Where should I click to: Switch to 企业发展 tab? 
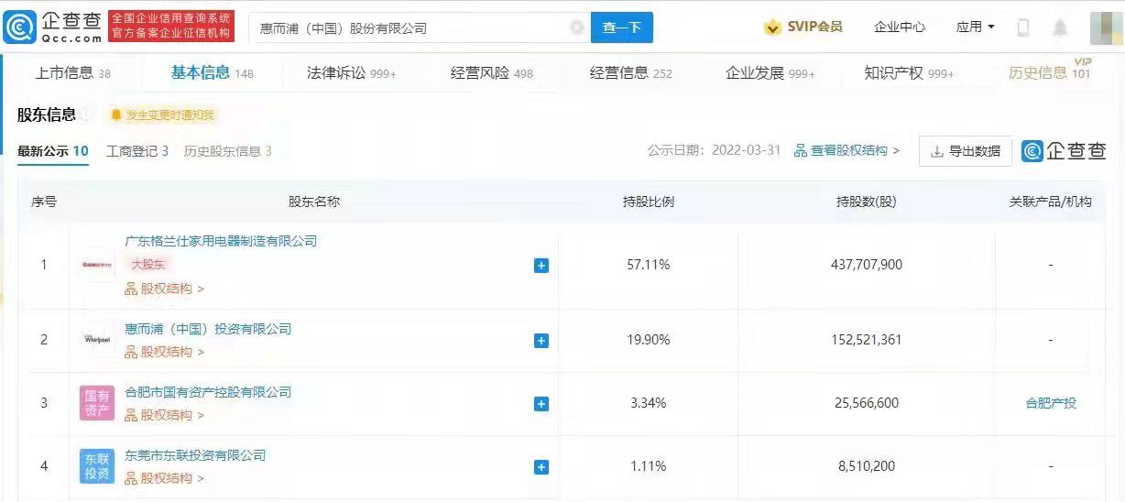click(770, 72)
